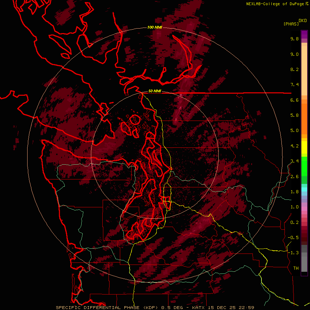
Task: Click the bright green segment of the color bar
Action: [x=304, y=166]
